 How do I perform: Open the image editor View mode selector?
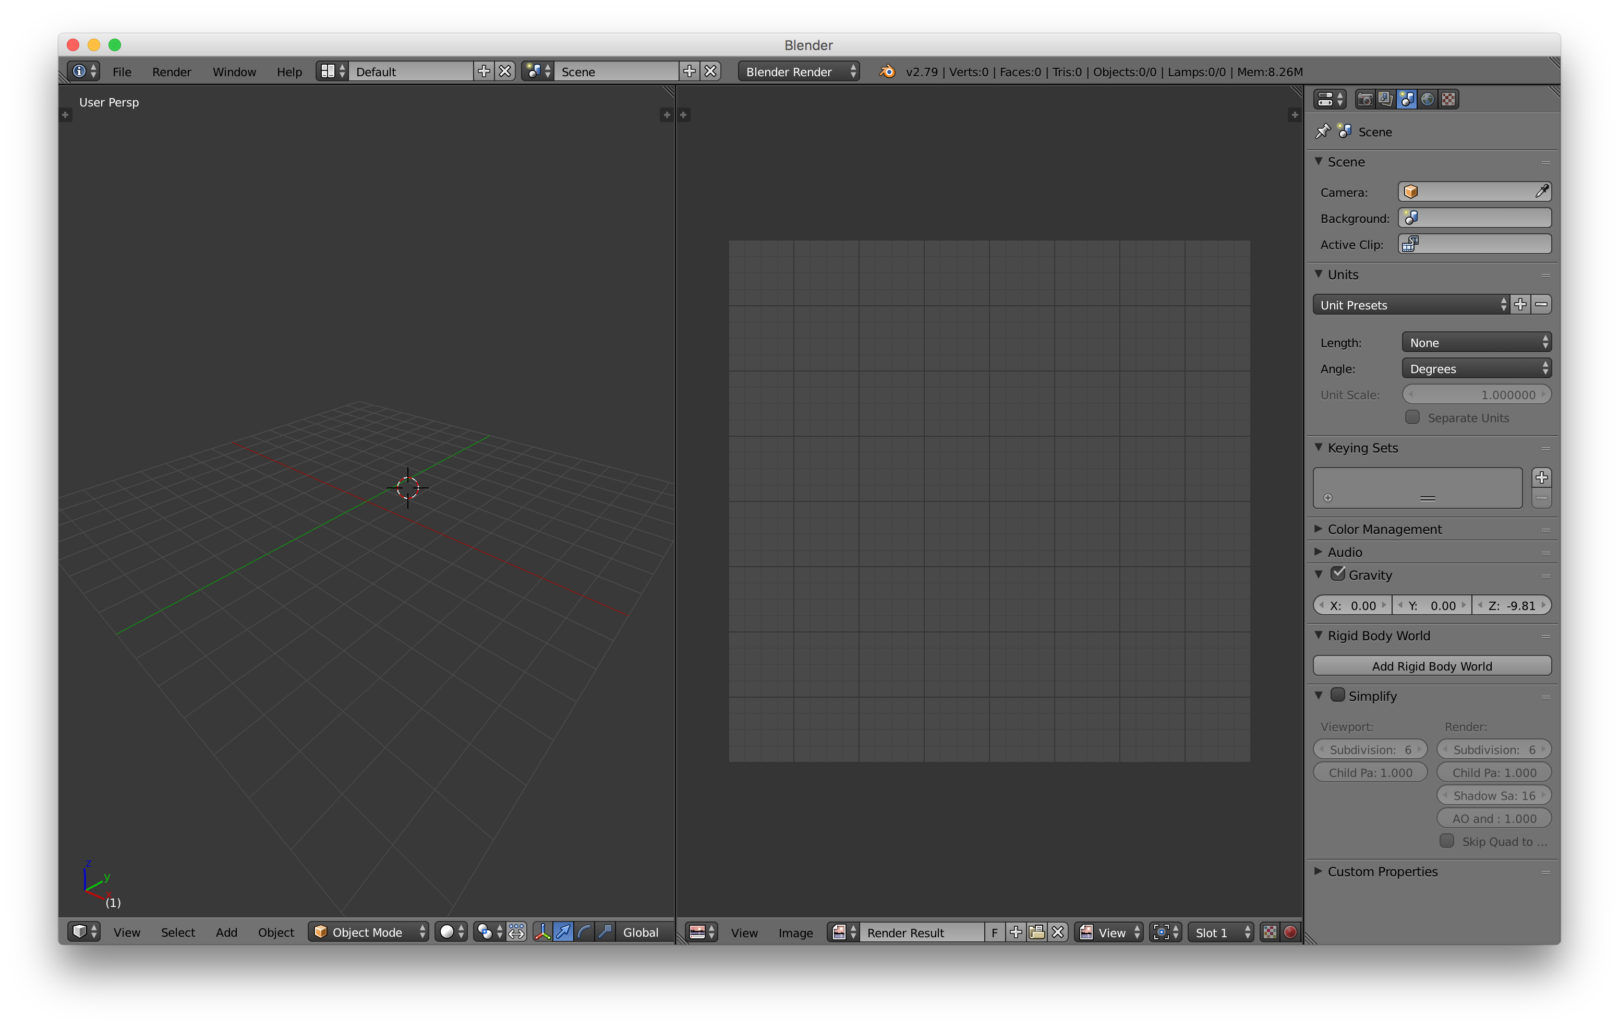point(1109,932)
